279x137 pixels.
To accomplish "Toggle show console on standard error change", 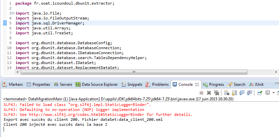I will (x=250, y=93).
